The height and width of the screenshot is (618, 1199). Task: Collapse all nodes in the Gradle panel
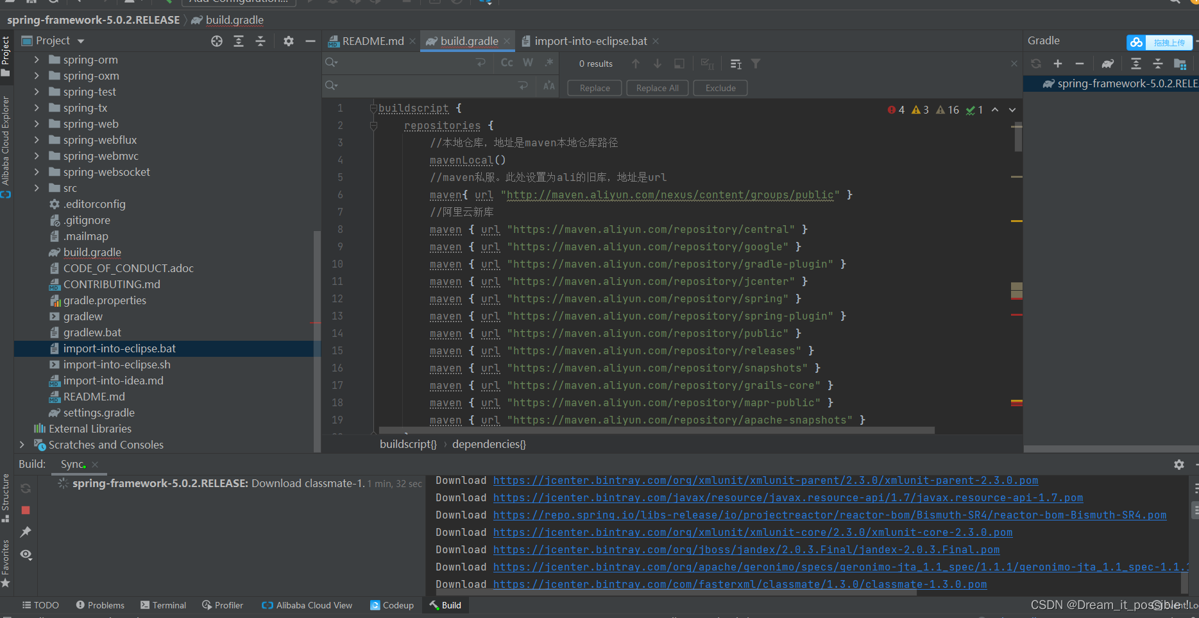[1158, 64]
